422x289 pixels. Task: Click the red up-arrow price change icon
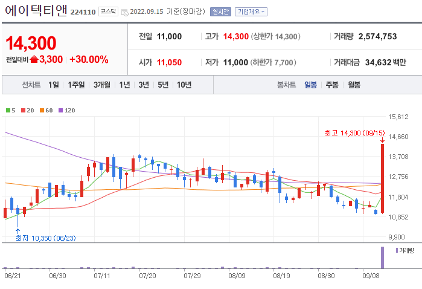pos(34,59)
